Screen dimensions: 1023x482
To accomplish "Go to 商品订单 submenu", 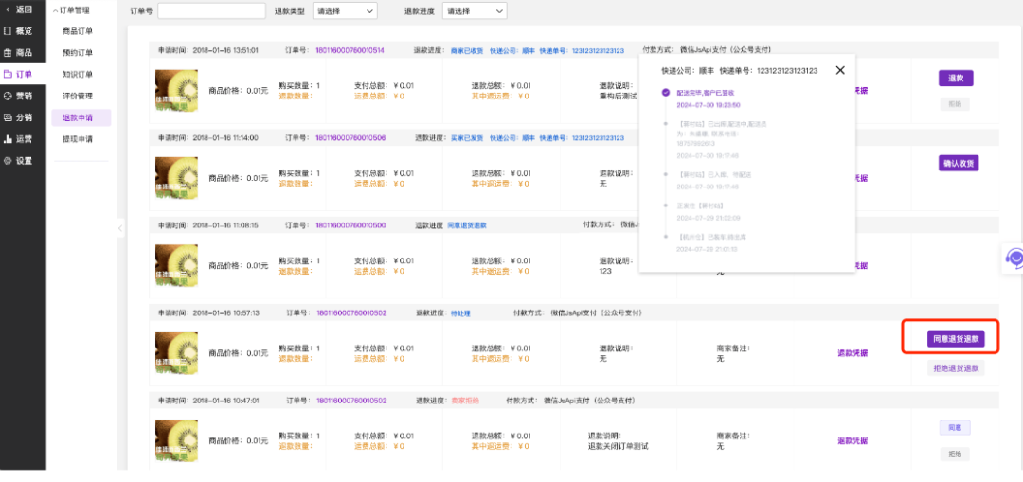I will pos(78,31).
